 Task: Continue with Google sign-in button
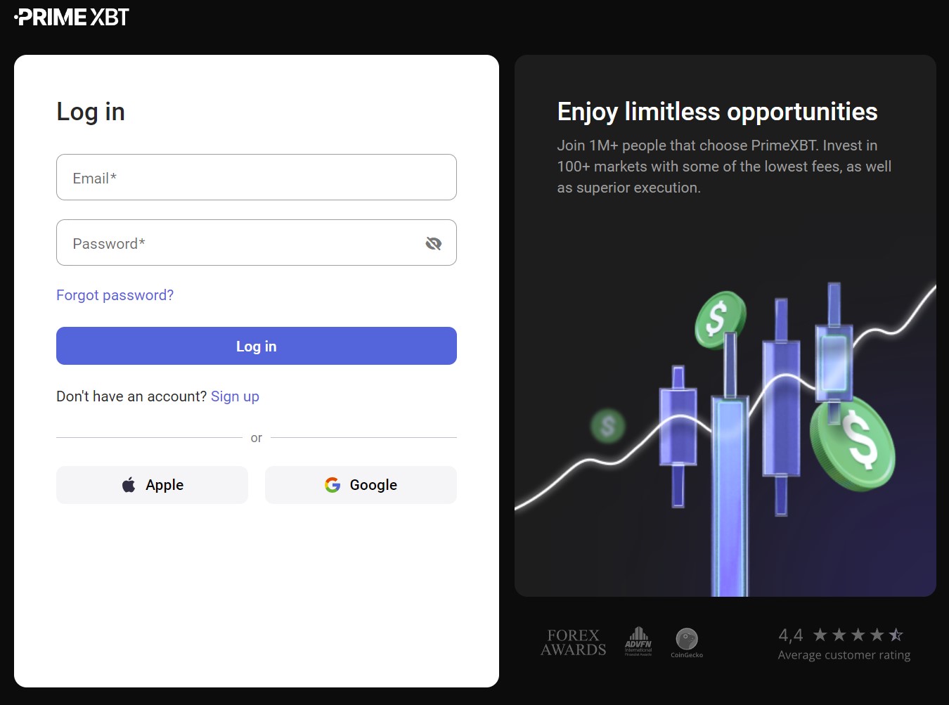pos(361,485)
